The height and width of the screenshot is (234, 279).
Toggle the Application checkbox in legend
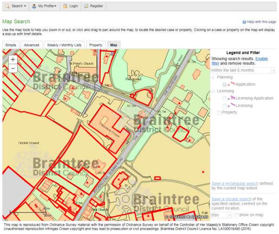point(225,84)
